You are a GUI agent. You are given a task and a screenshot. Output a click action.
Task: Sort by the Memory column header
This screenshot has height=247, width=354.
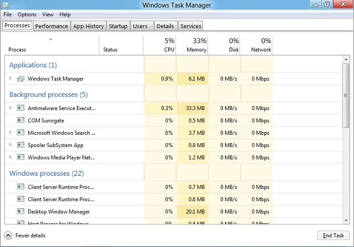(192, 45)
